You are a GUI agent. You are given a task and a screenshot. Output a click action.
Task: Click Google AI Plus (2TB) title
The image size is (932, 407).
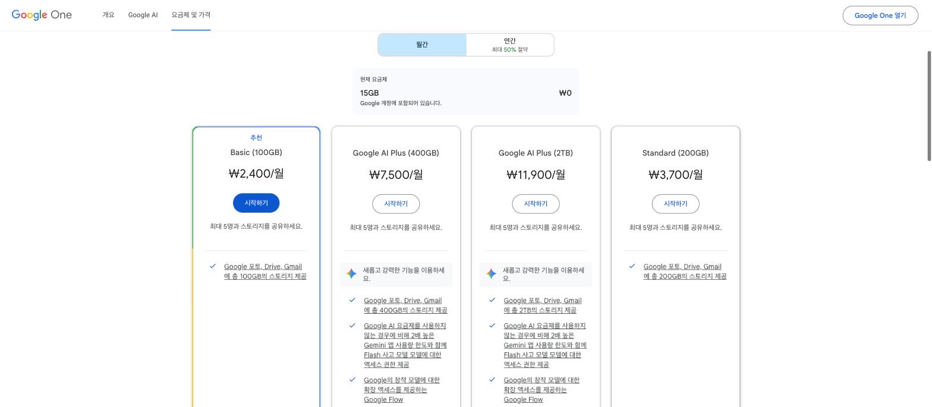[x=536, y=153]
